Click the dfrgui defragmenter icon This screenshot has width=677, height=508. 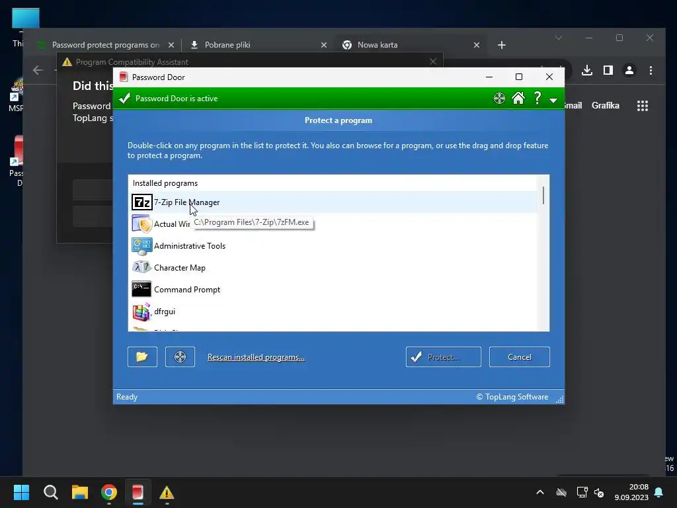coord(141,312)
